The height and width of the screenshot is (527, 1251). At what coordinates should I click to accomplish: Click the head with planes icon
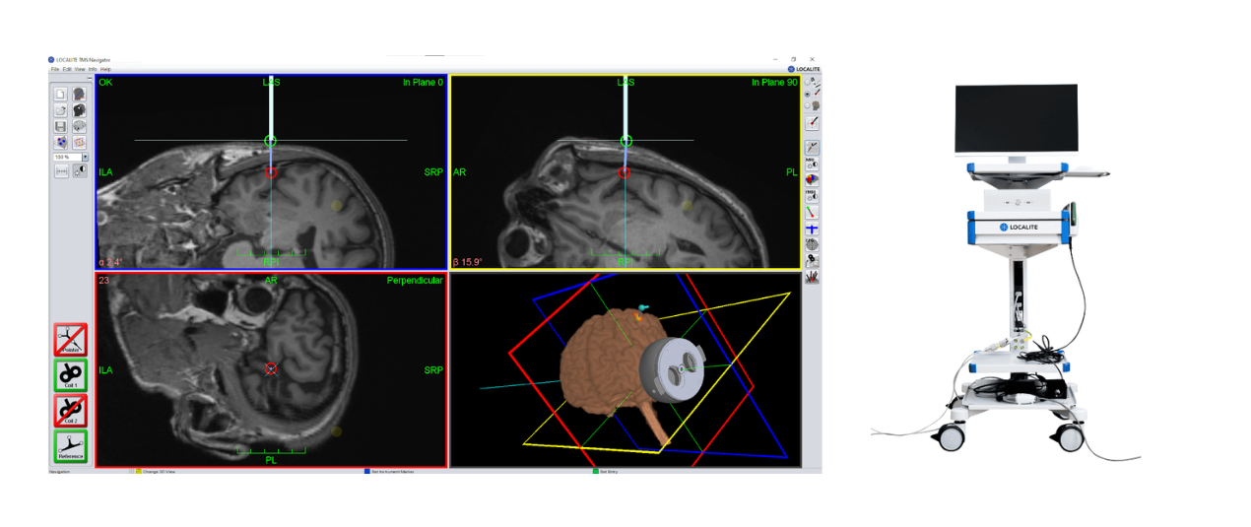click(79, 95)
